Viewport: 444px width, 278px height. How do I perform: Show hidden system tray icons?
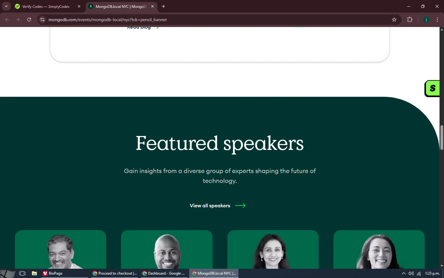click(403, 273)
